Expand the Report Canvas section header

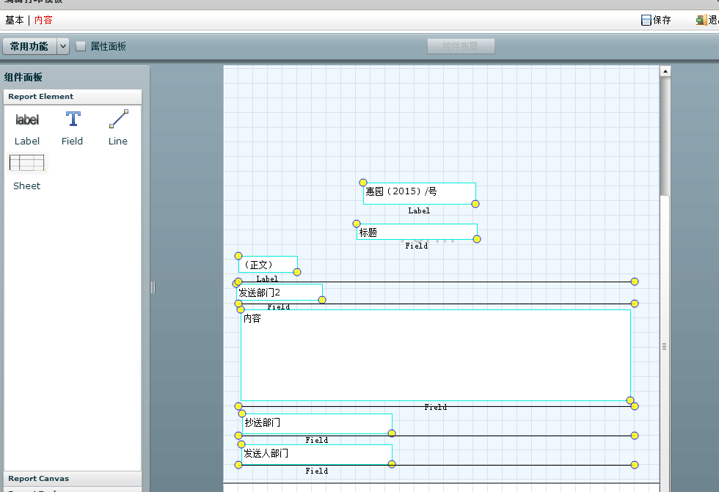73,479
